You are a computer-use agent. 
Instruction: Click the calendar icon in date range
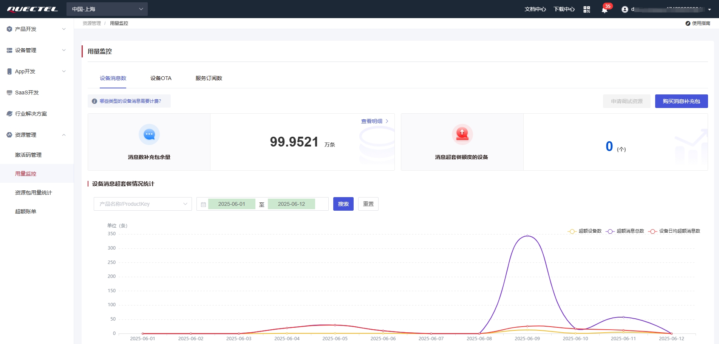coord(203,204)
